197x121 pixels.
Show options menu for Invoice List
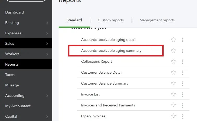[x=182, y=94]
